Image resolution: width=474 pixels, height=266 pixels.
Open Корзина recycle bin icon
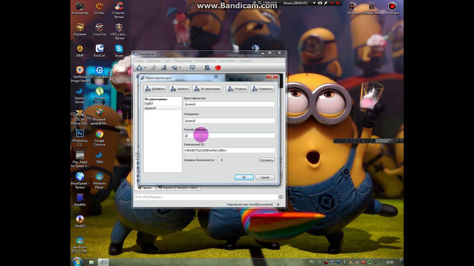coord(80,30)
